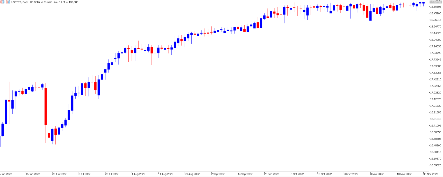443x177 pixels.
Task: Click the red table-style icon before chart title
Action: [x=3, y=2]
